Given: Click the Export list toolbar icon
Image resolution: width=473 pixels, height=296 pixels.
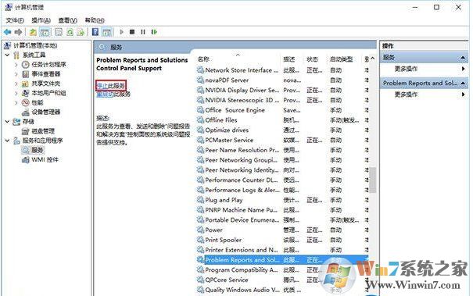Looking at the screenshot, I should (81, 32).
